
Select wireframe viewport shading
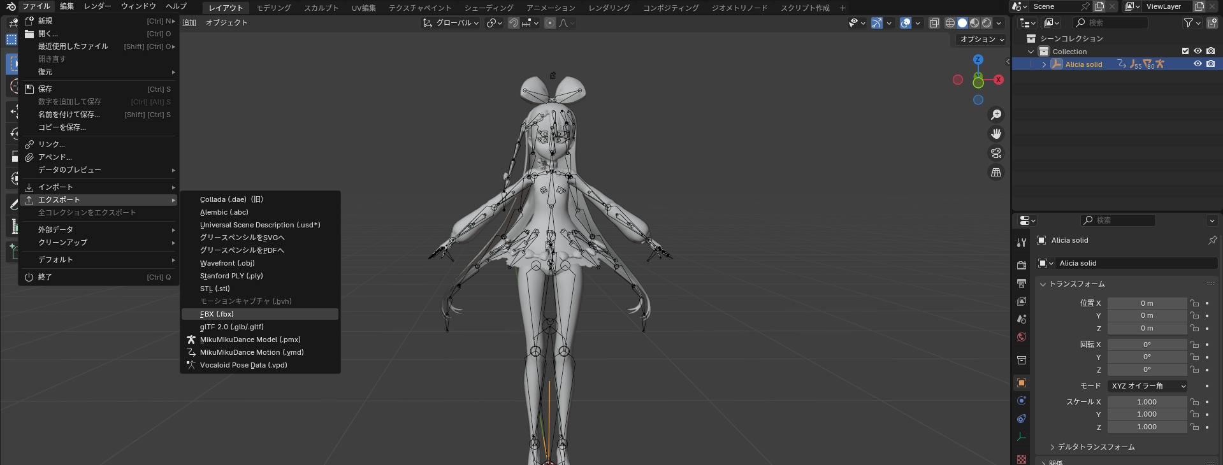(950, 23)
